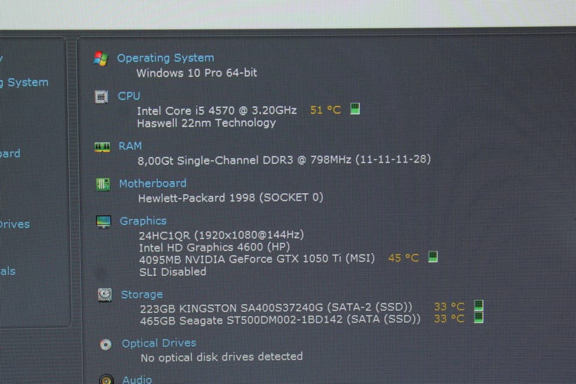The width and height of the screenshot is (576, 384).
Task: Click Intel Core i5 4570 @ 3.20GHz
Action: tap(217, 110)
